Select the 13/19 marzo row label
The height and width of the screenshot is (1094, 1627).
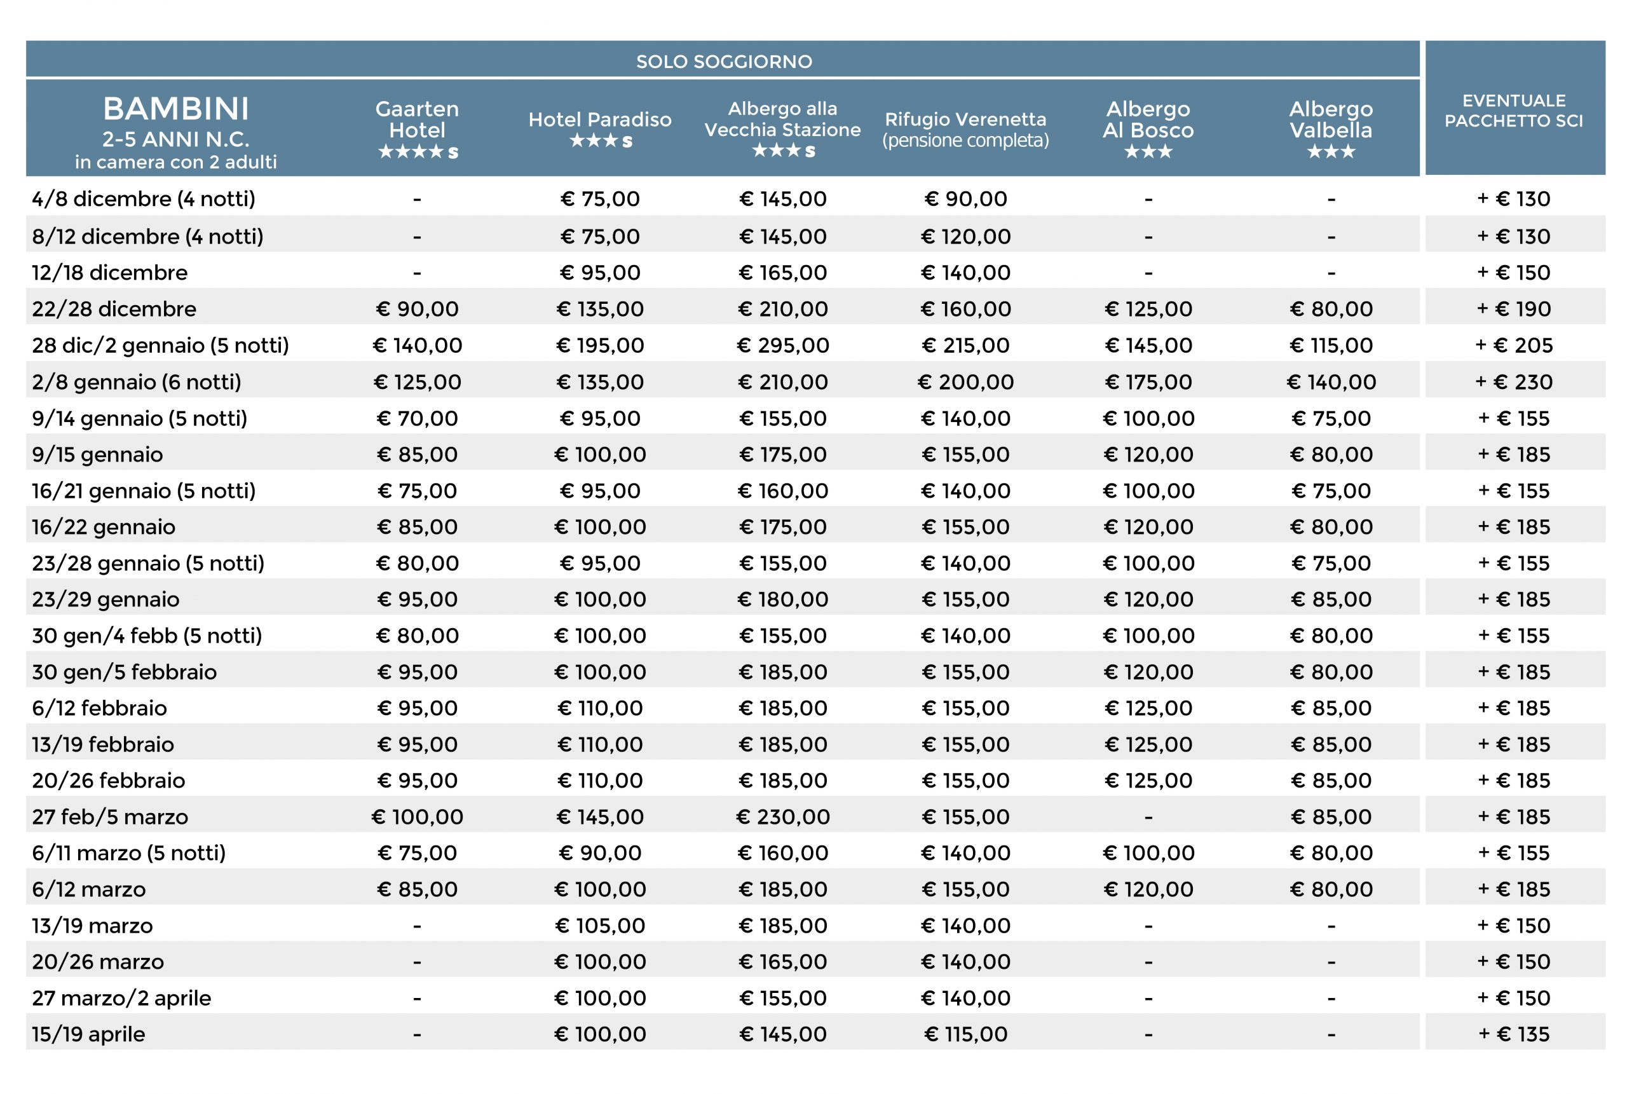(92, 925)
